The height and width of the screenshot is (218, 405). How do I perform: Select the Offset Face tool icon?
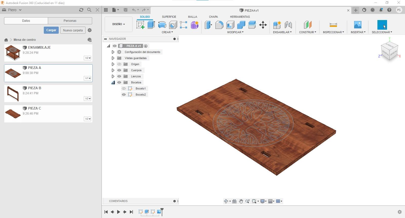(252, 25)
